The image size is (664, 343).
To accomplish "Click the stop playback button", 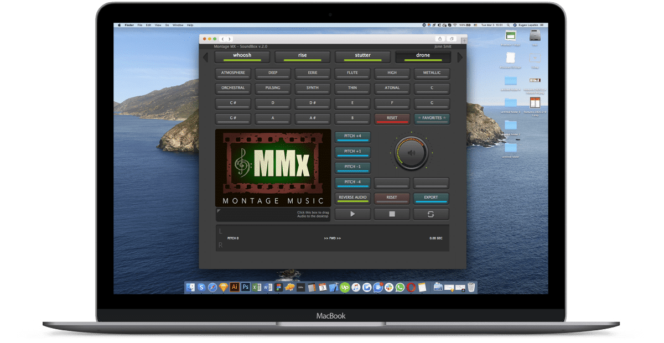I will (x=392, y=214).
